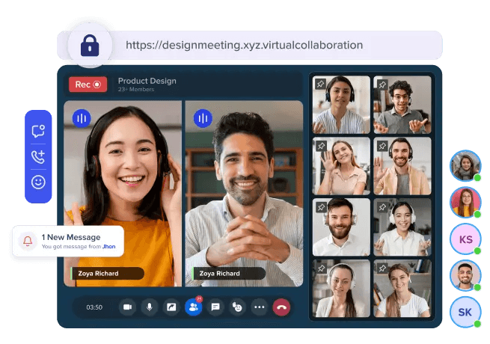Click the share screen icon
This screenshot has height=344, width=490.
pos(171,307)
